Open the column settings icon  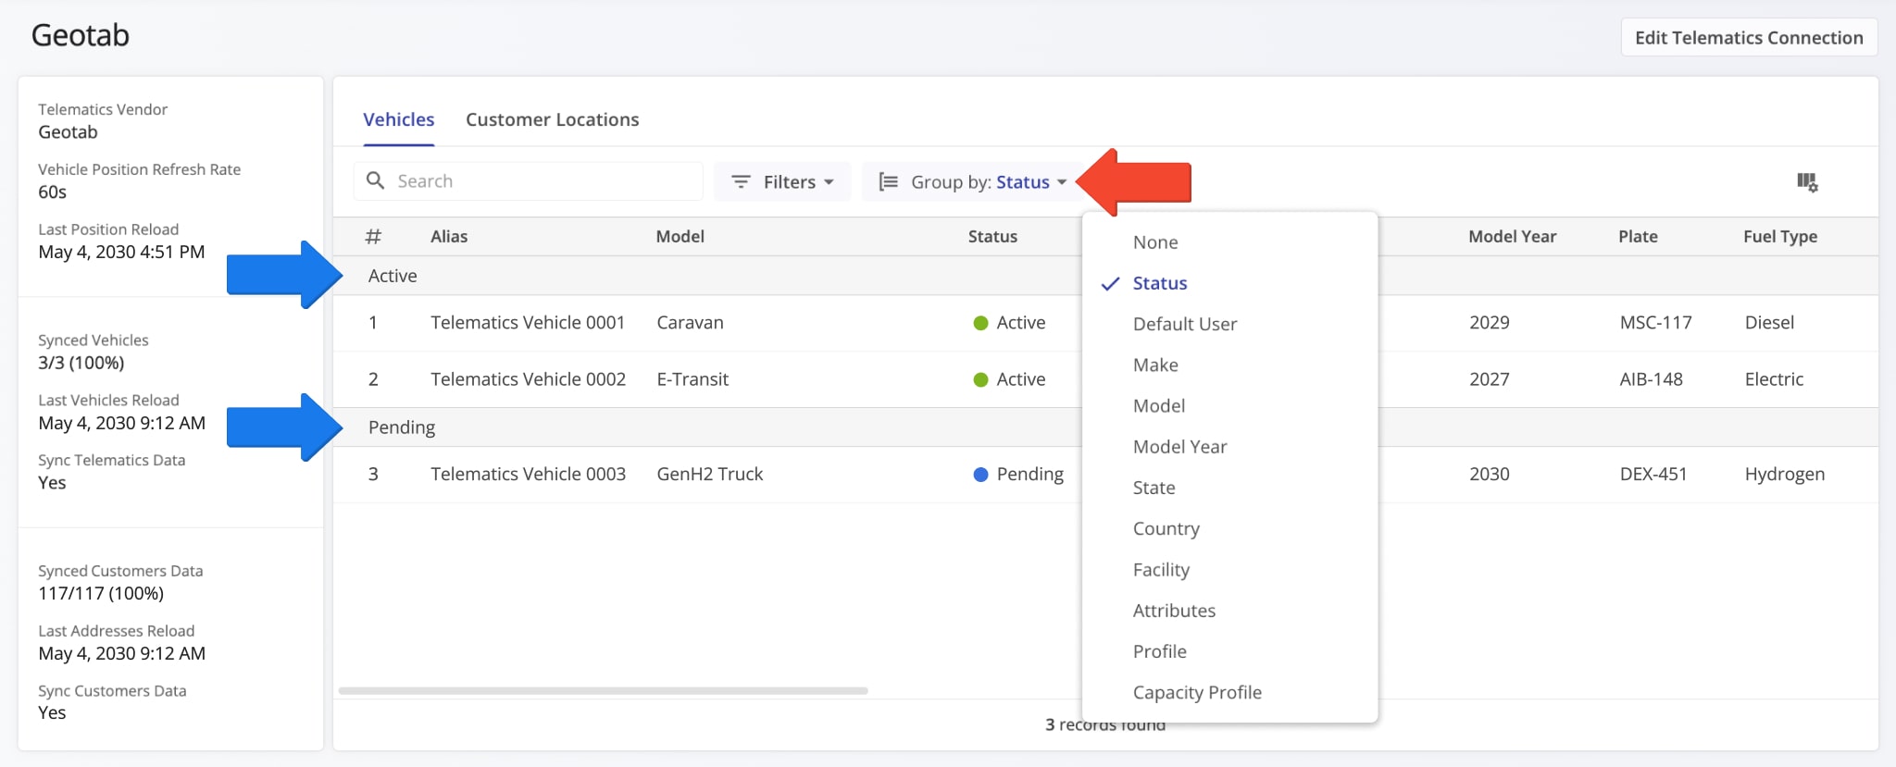tap(1807, 181)
